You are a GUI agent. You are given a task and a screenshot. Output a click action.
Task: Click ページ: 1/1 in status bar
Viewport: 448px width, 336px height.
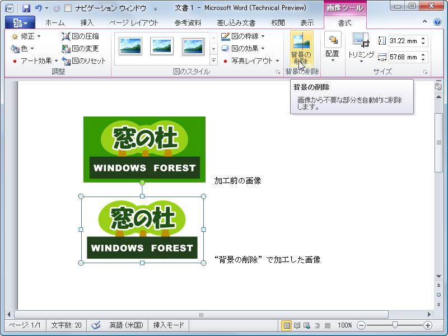25,325
